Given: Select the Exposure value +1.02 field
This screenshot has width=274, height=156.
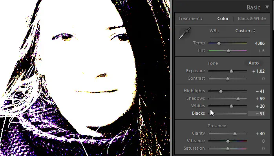Looking at the screenshot, I should pyautogui.click(x=258, y=72).
